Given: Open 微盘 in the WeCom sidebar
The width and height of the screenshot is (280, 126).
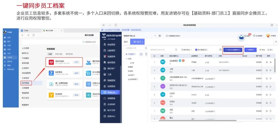Looking at the screenshot, I should [7, 65].
